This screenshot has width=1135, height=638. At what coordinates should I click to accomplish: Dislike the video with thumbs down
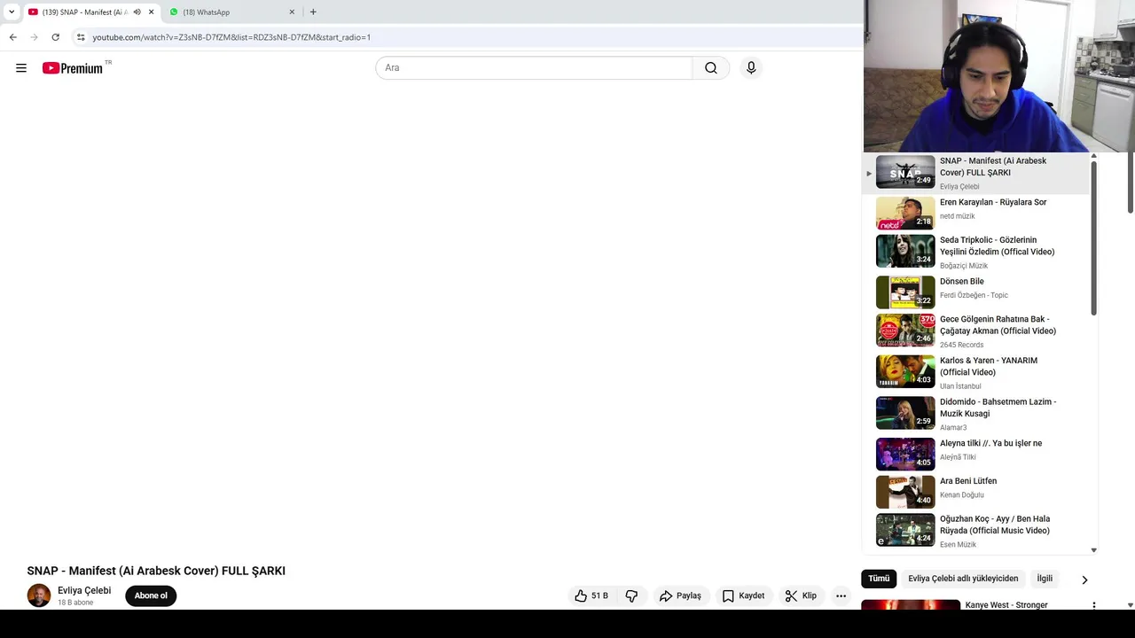[631, 595]
